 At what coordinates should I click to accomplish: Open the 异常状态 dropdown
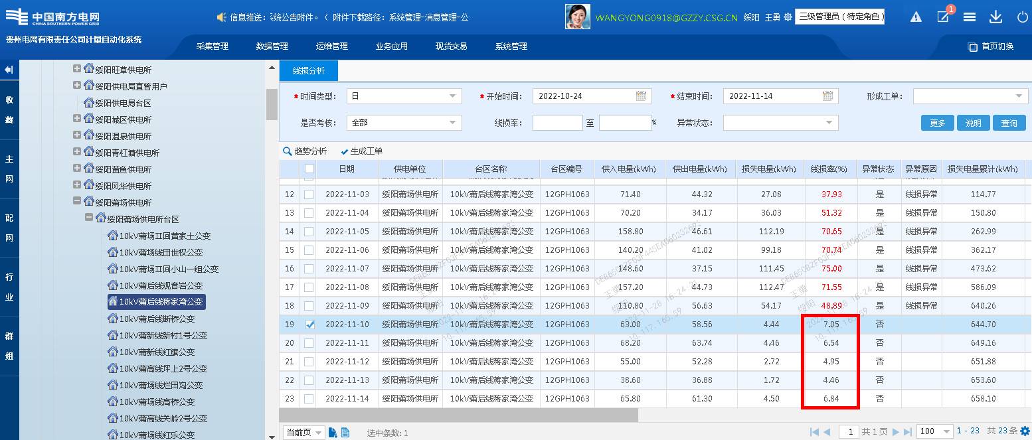coord(780,123)
